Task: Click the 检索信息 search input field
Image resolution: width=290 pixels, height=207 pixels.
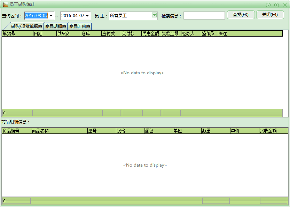Action: (x=204, y=16)
